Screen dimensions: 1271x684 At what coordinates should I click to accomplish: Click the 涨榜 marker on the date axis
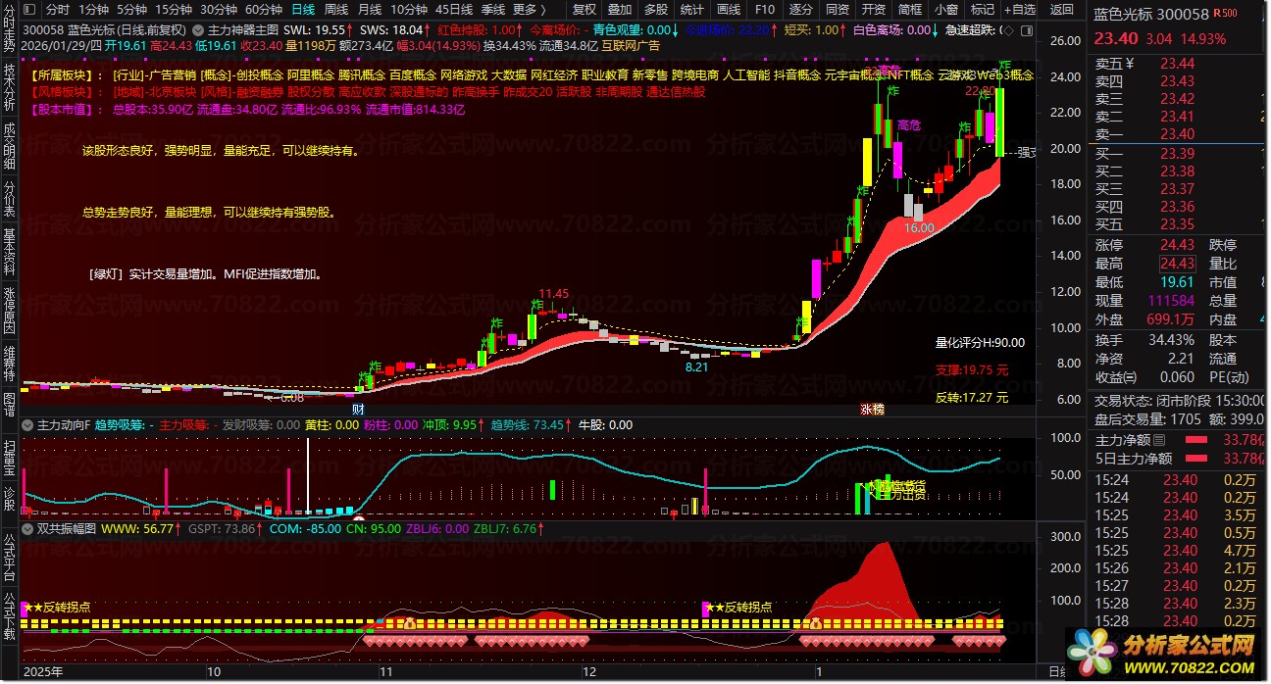[x=871, y=409]
